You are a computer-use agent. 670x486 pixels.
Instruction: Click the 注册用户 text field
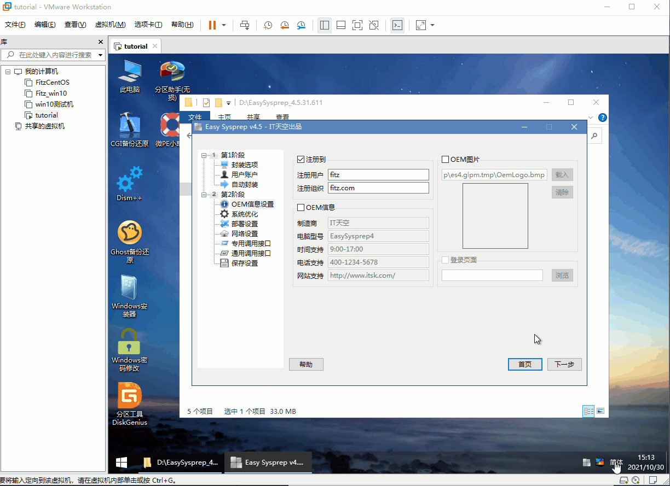tap(378, 175)
